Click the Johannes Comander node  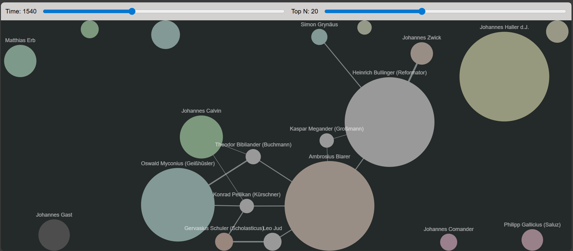click(x=449, y=242)
